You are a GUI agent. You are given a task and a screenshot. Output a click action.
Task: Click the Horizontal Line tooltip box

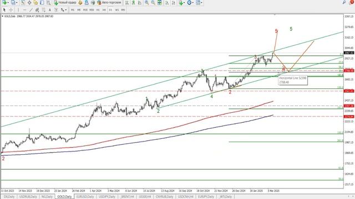(x=293, y=80)
